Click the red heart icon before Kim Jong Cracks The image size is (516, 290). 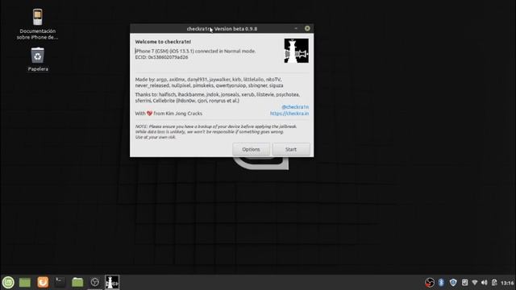pyautogui.click(x=149, y=114)
